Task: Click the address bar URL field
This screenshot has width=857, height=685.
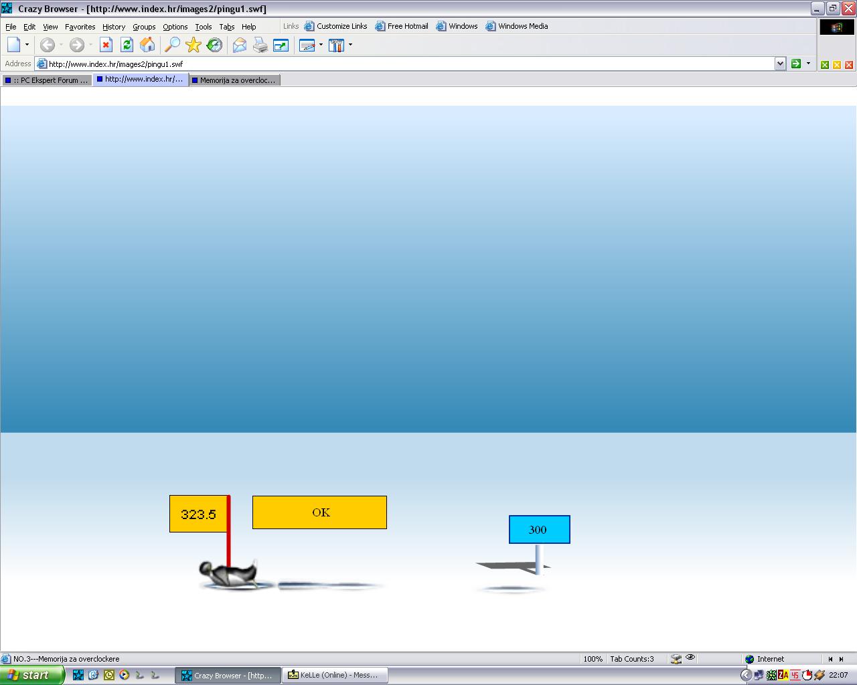Action: (x=402, y=64)
